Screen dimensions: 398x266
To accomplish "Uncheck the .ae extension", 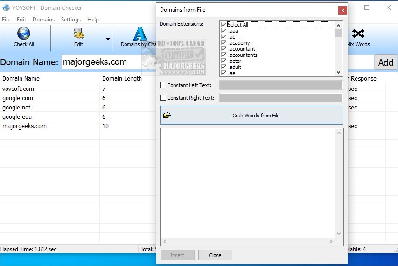I will pyautogui.click(x=223, y=73).
